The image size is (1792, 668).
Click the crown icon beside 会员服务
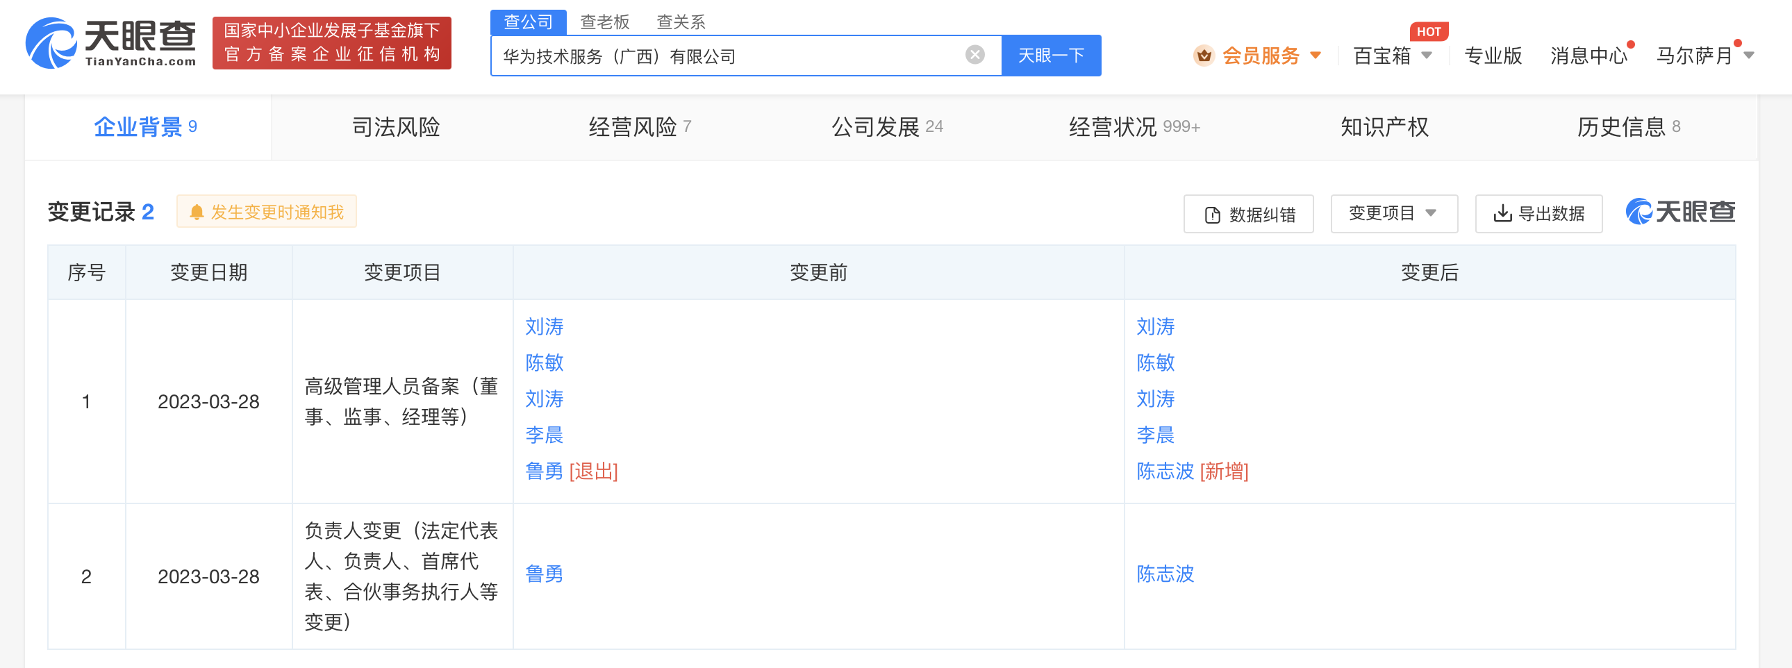pos(1204,56)
